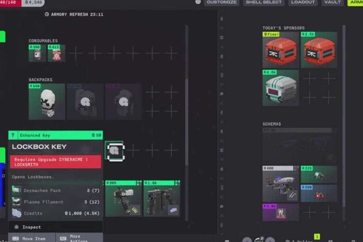The height and width of the screenshot is (242, 363).
Task: Switch to the Shell Select tab
Action: tap(264, 2)
